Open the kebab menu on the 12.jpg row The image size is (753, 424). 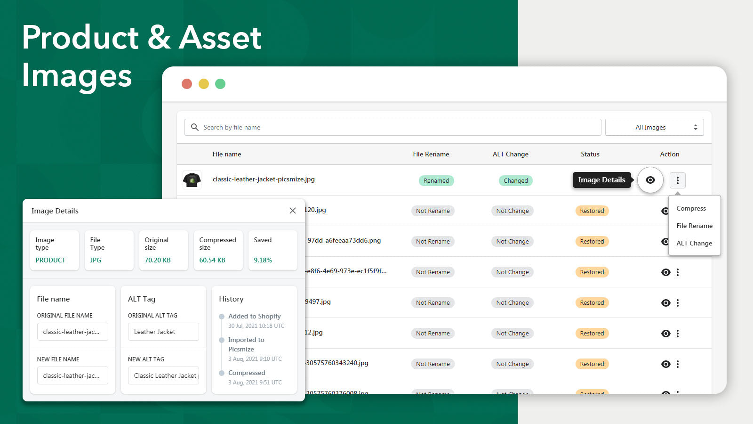coord(678,333)
